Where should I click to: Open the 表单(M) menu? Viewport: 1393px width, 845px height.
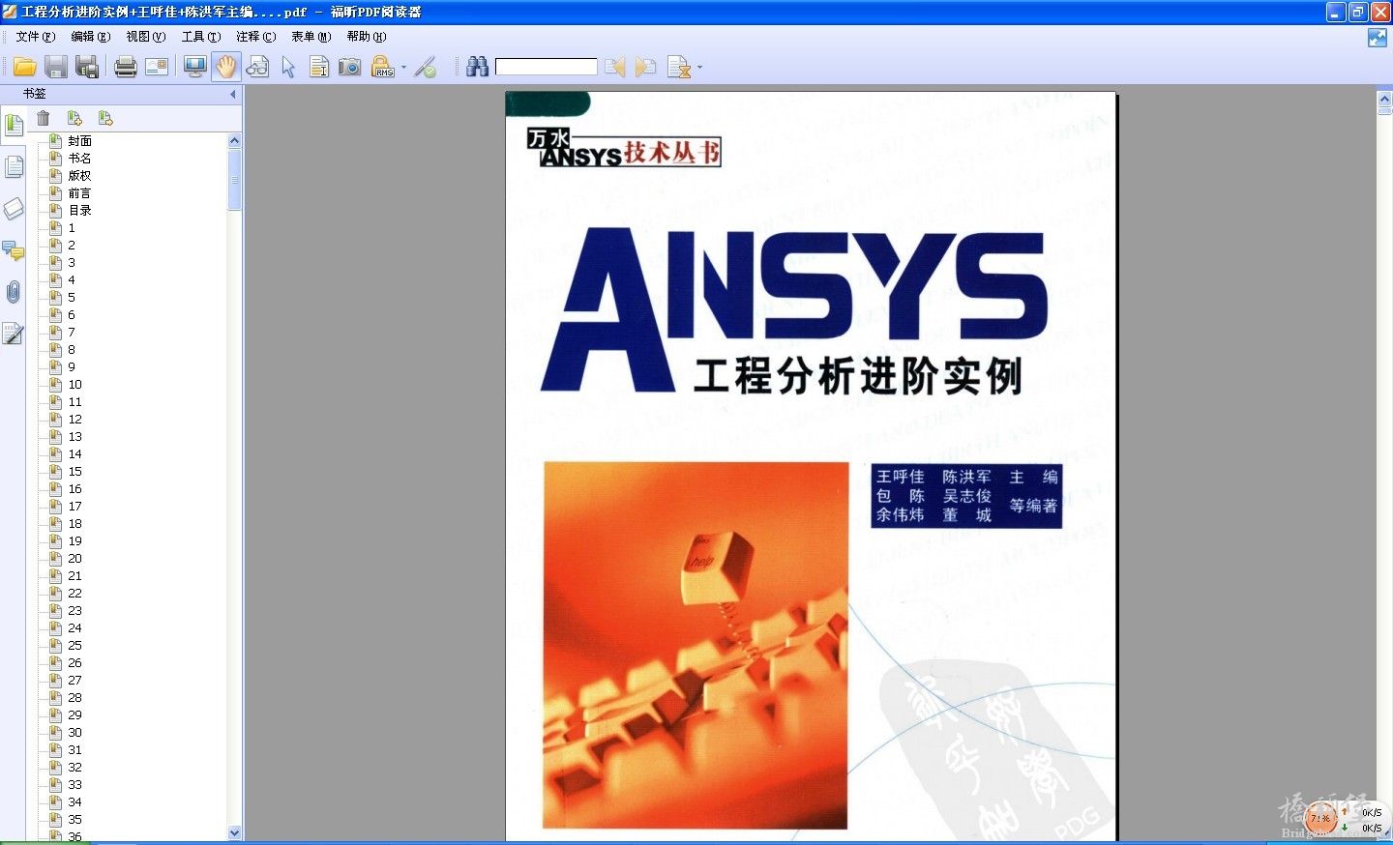tap(311, 37)
